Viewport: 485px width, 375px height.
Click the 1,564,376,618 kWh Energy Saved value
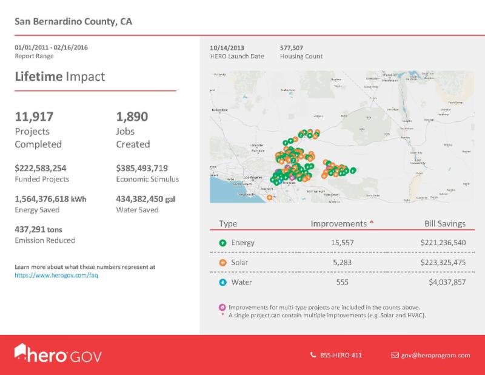(50, 199)
